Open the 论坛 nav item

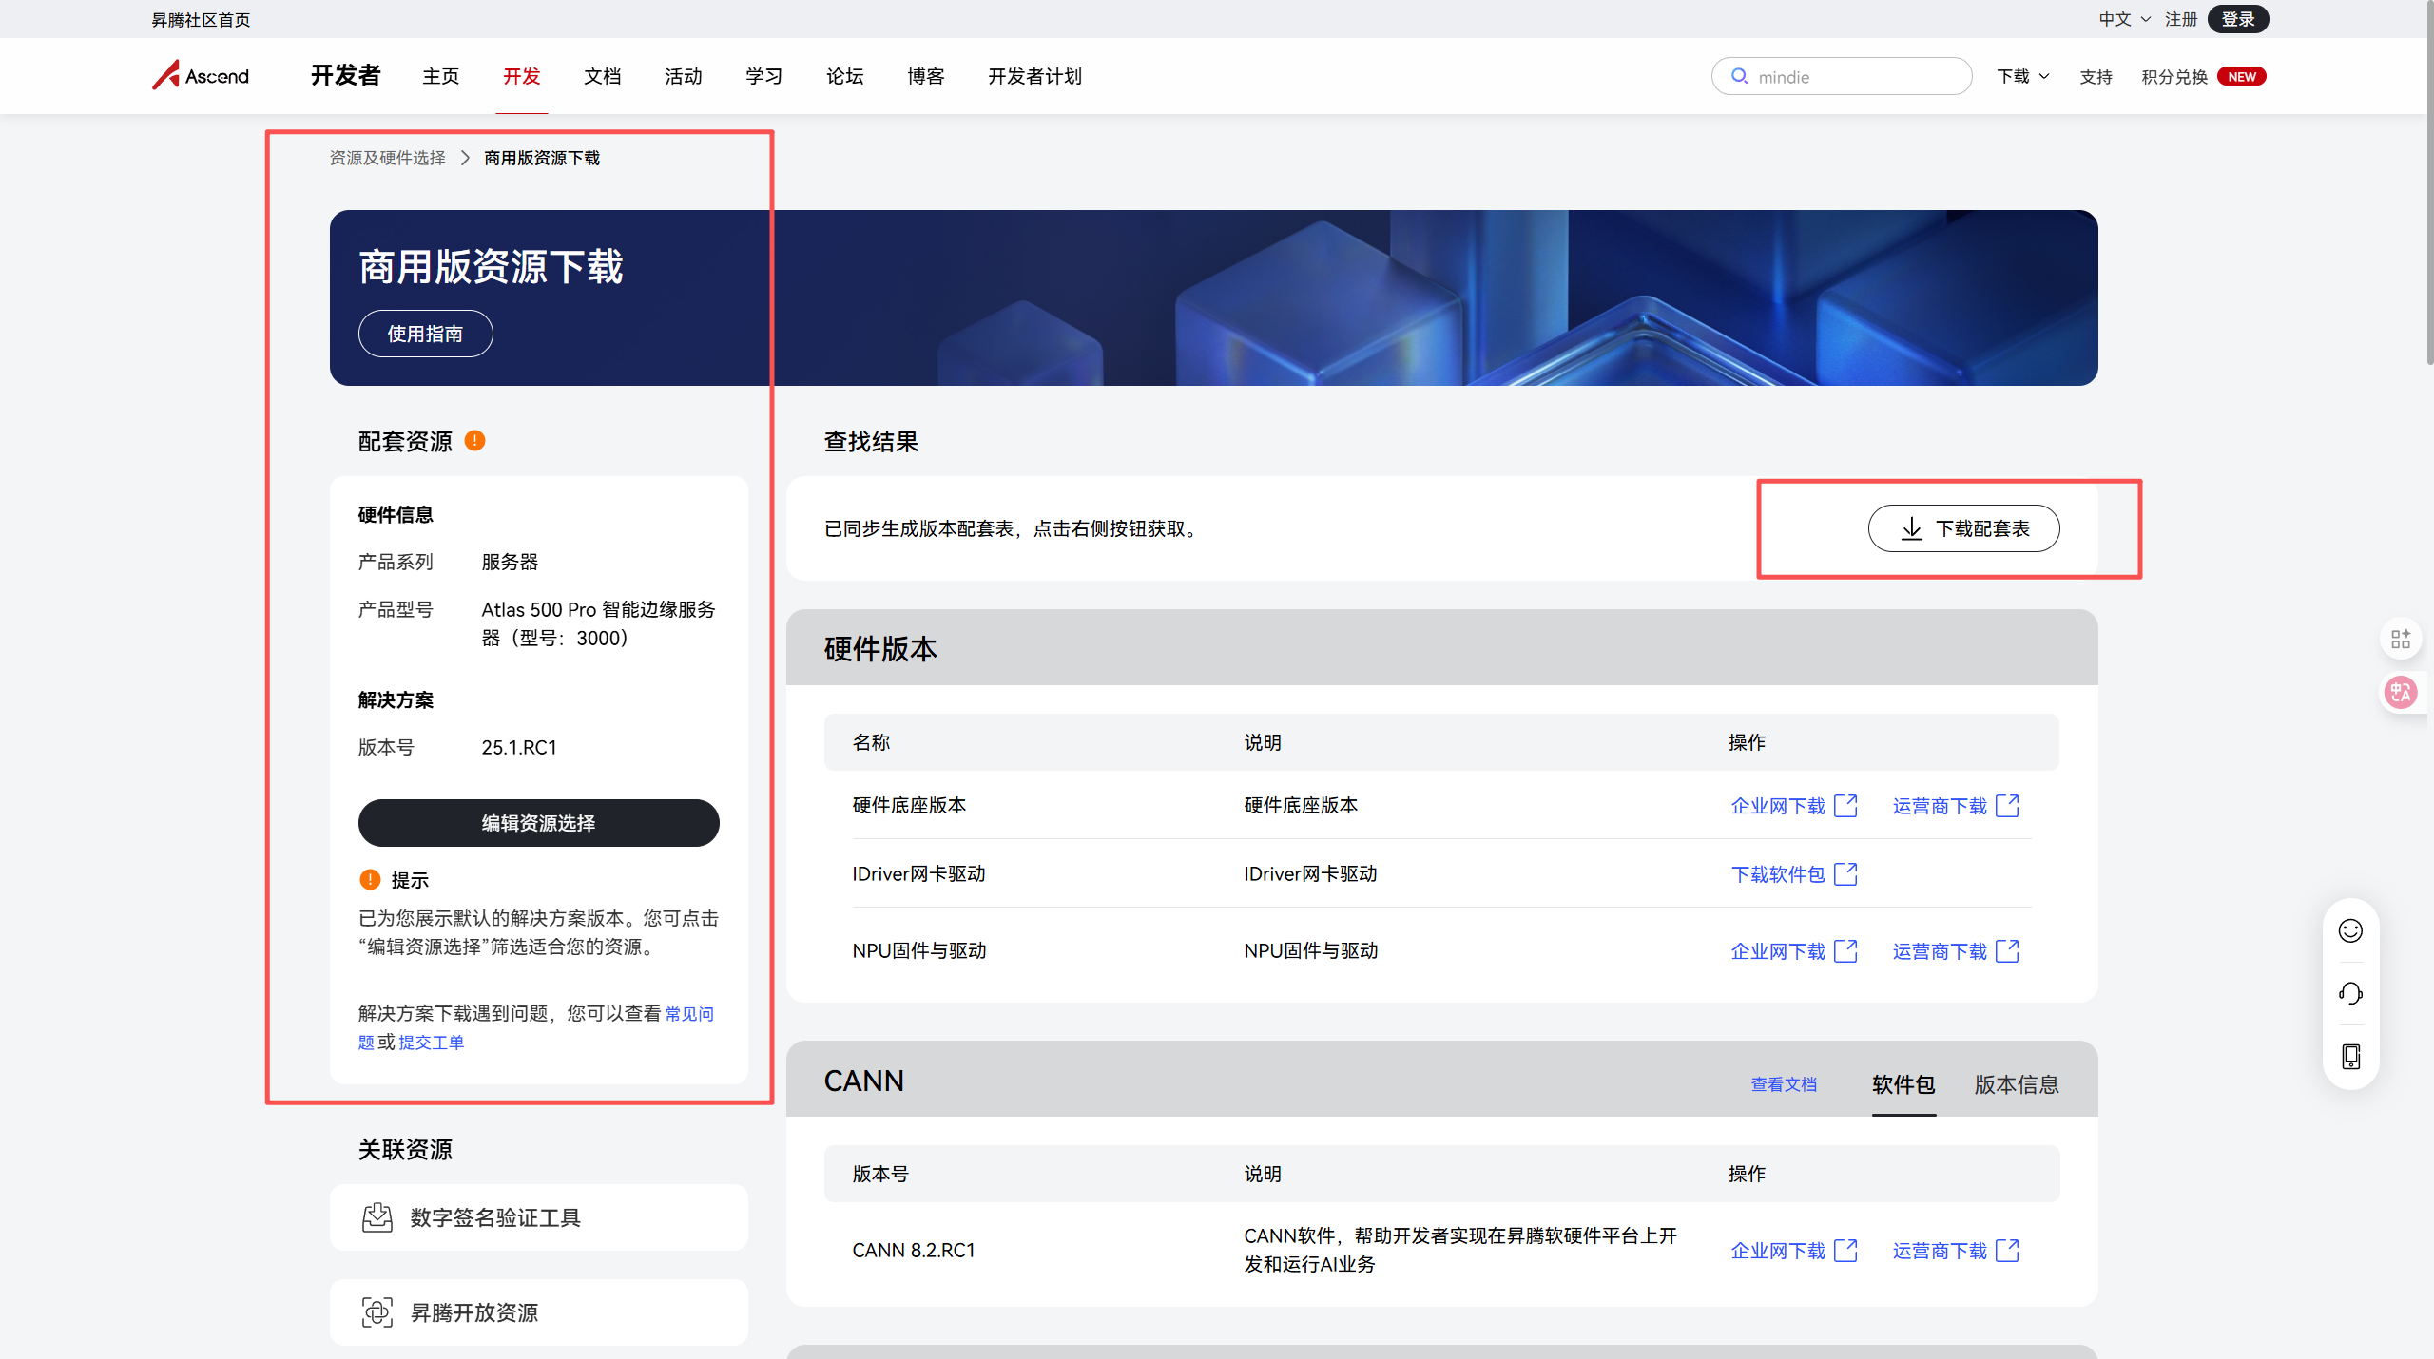click(845, 76)
